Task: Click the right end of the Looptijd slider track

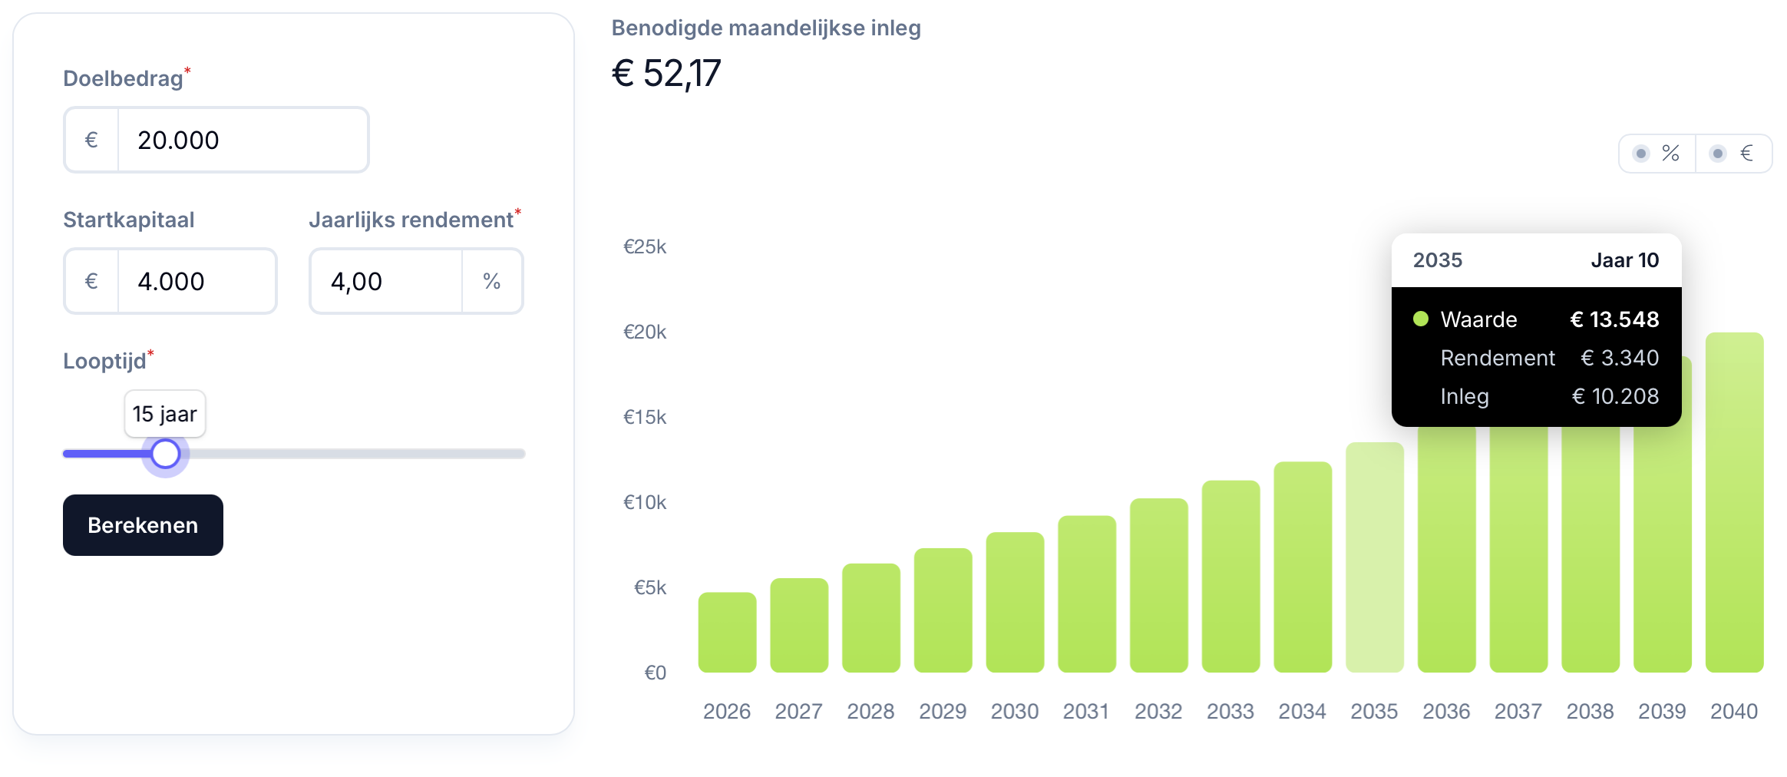Action: (519, 454)
